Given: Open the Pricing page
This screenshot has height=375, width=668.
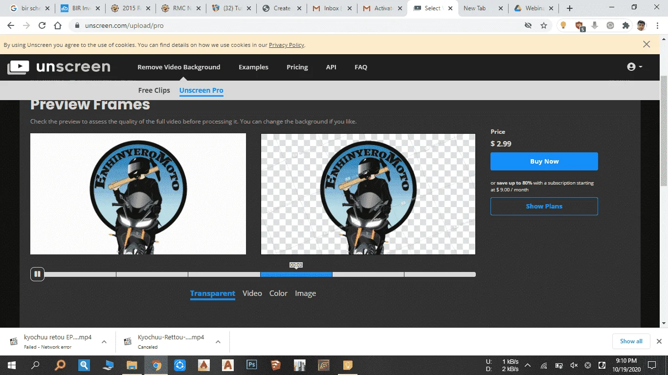Looking at the screenshot, I should (297, 67).
